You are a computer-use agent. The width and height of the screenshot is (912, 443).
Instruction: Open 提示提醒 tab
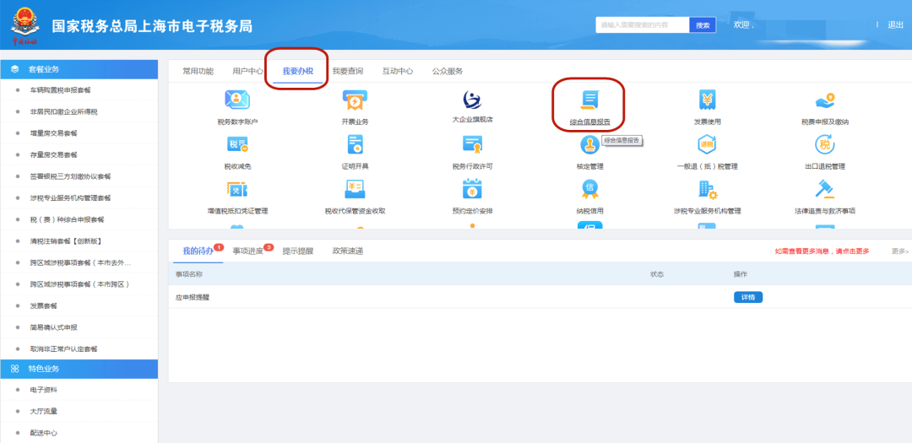298,251
